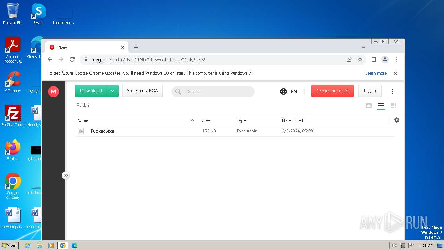
Task: Open FileZilla Client desktop icon
Action: tap(12, 116)
